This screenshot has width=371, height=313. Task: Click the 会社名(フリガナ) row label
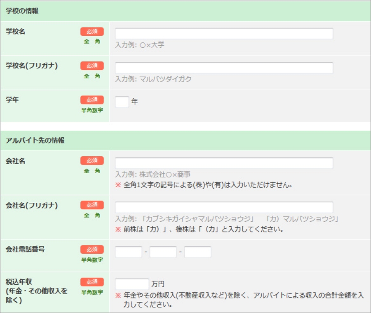(x=32, y=205)
